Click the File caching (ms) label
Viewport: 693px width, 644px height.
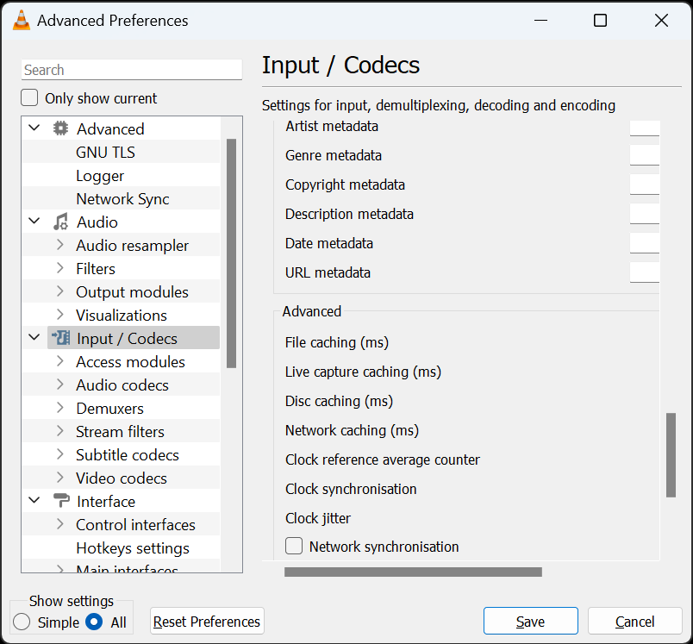[337, 342]
